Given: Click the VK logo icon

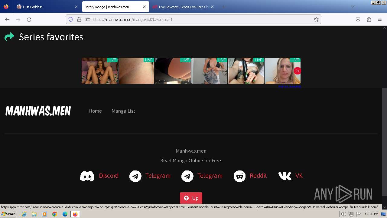Looking at the screenshot, I should pos(285,176).
